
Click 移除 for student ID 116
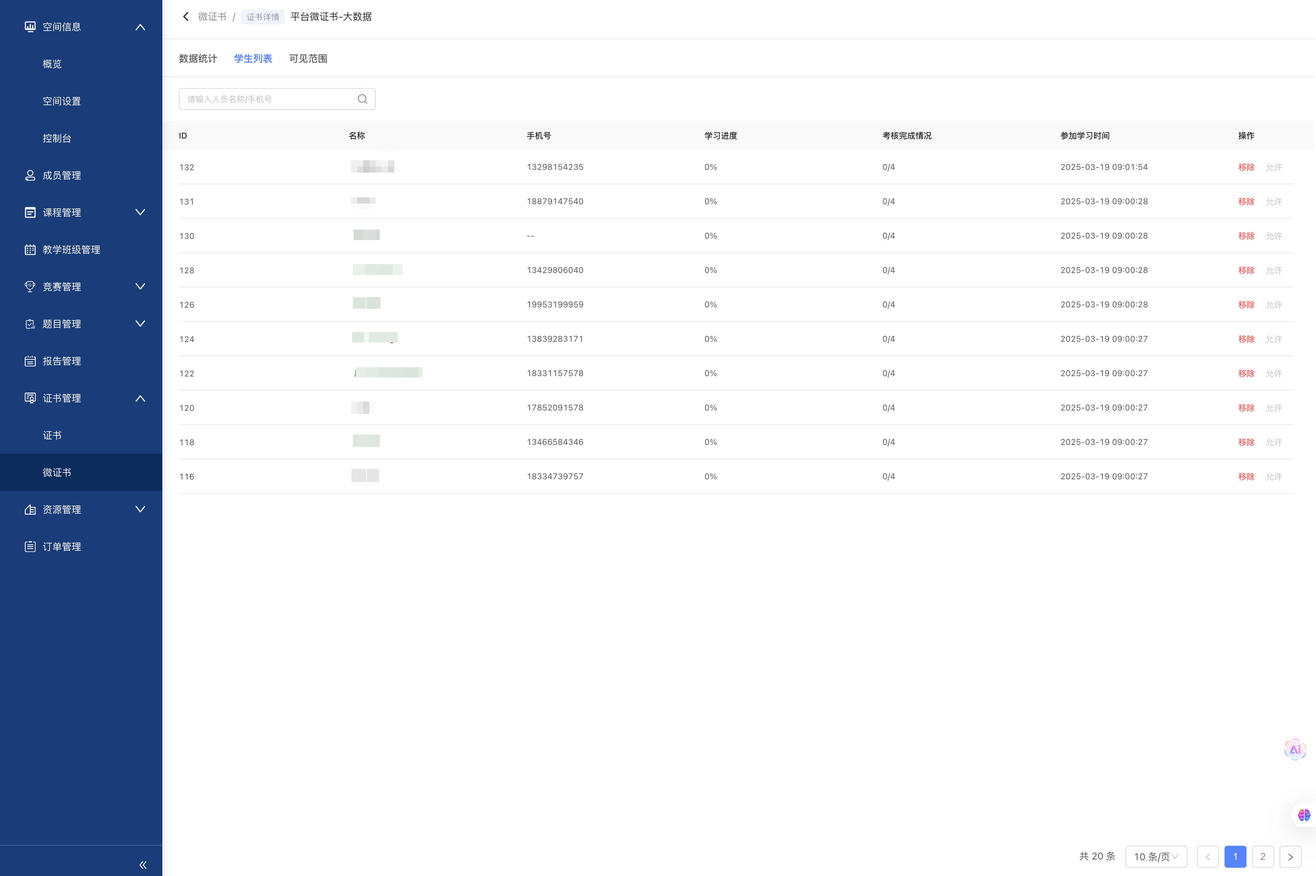pyautogui.click(x=1245, y=477)
